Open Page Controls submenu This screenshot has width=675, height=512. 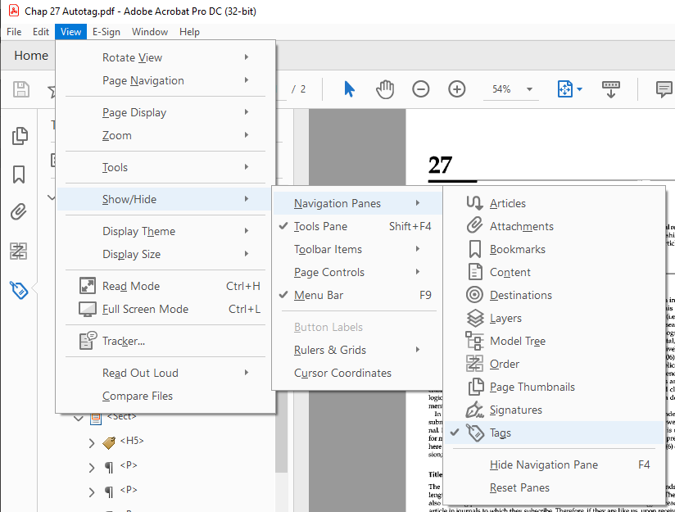click(357, 272)
